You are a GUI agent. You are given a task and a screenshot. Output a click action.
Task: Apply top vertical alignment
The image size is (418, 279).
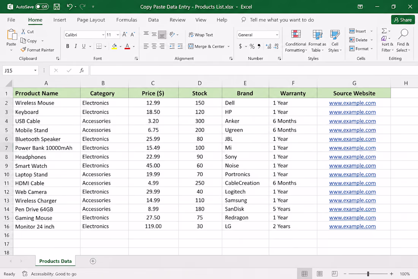coord(146,34)
